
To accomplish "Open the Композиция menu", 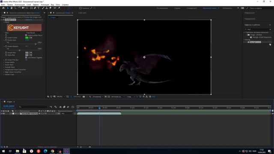I will [x=20, y=5].
